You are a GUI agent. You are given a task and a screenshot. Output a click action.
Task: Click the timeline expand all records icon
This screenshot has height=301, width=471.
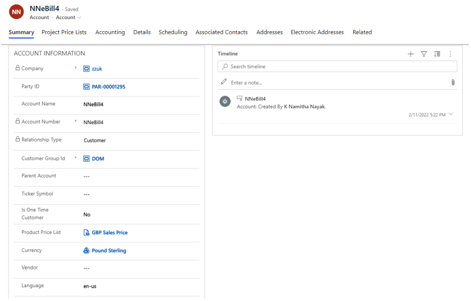[437, 54]
